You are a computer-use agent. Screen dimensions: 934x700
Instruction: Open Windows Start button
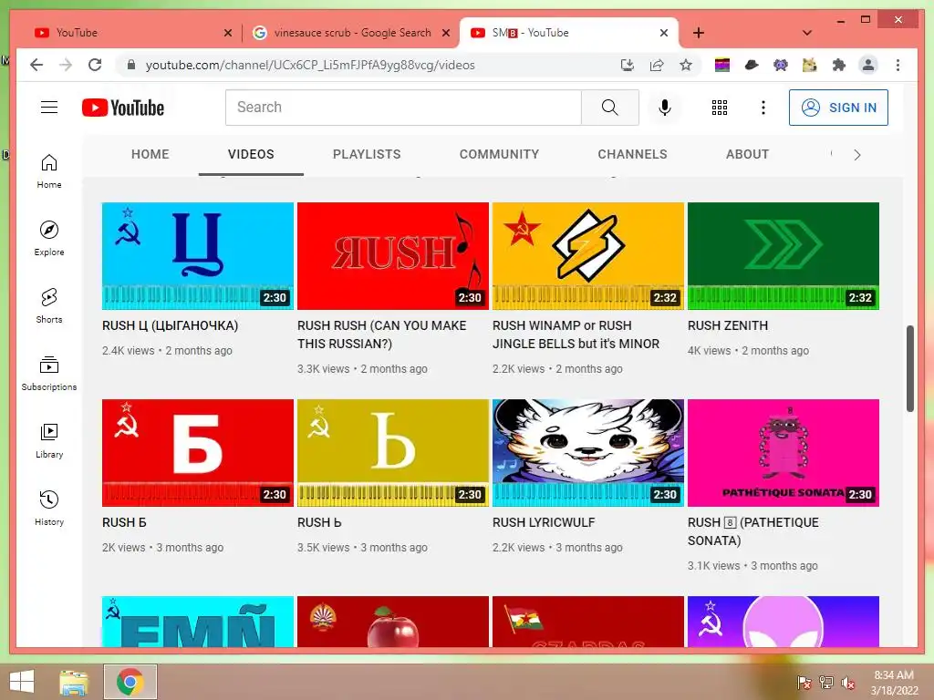22,682
